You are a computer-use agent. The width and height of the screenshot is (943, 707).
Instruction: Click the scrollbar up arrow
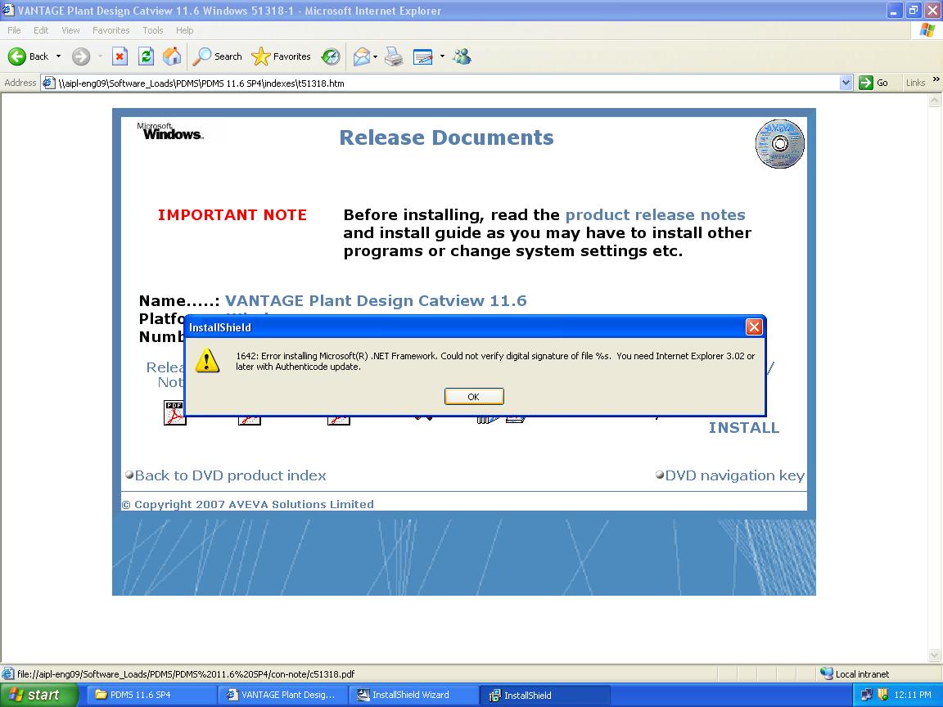coord(935,101)
